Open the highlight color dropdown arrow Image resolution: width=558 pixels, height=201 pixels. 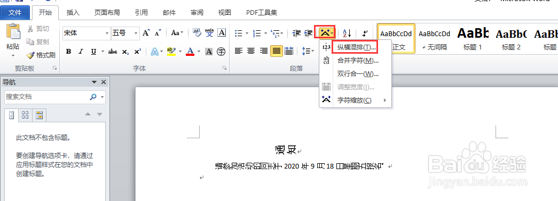click(180, 52)
